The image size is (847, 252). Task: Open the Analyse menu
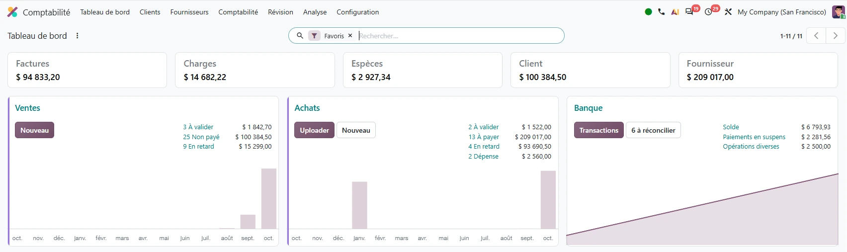click(x=315, y=12)
